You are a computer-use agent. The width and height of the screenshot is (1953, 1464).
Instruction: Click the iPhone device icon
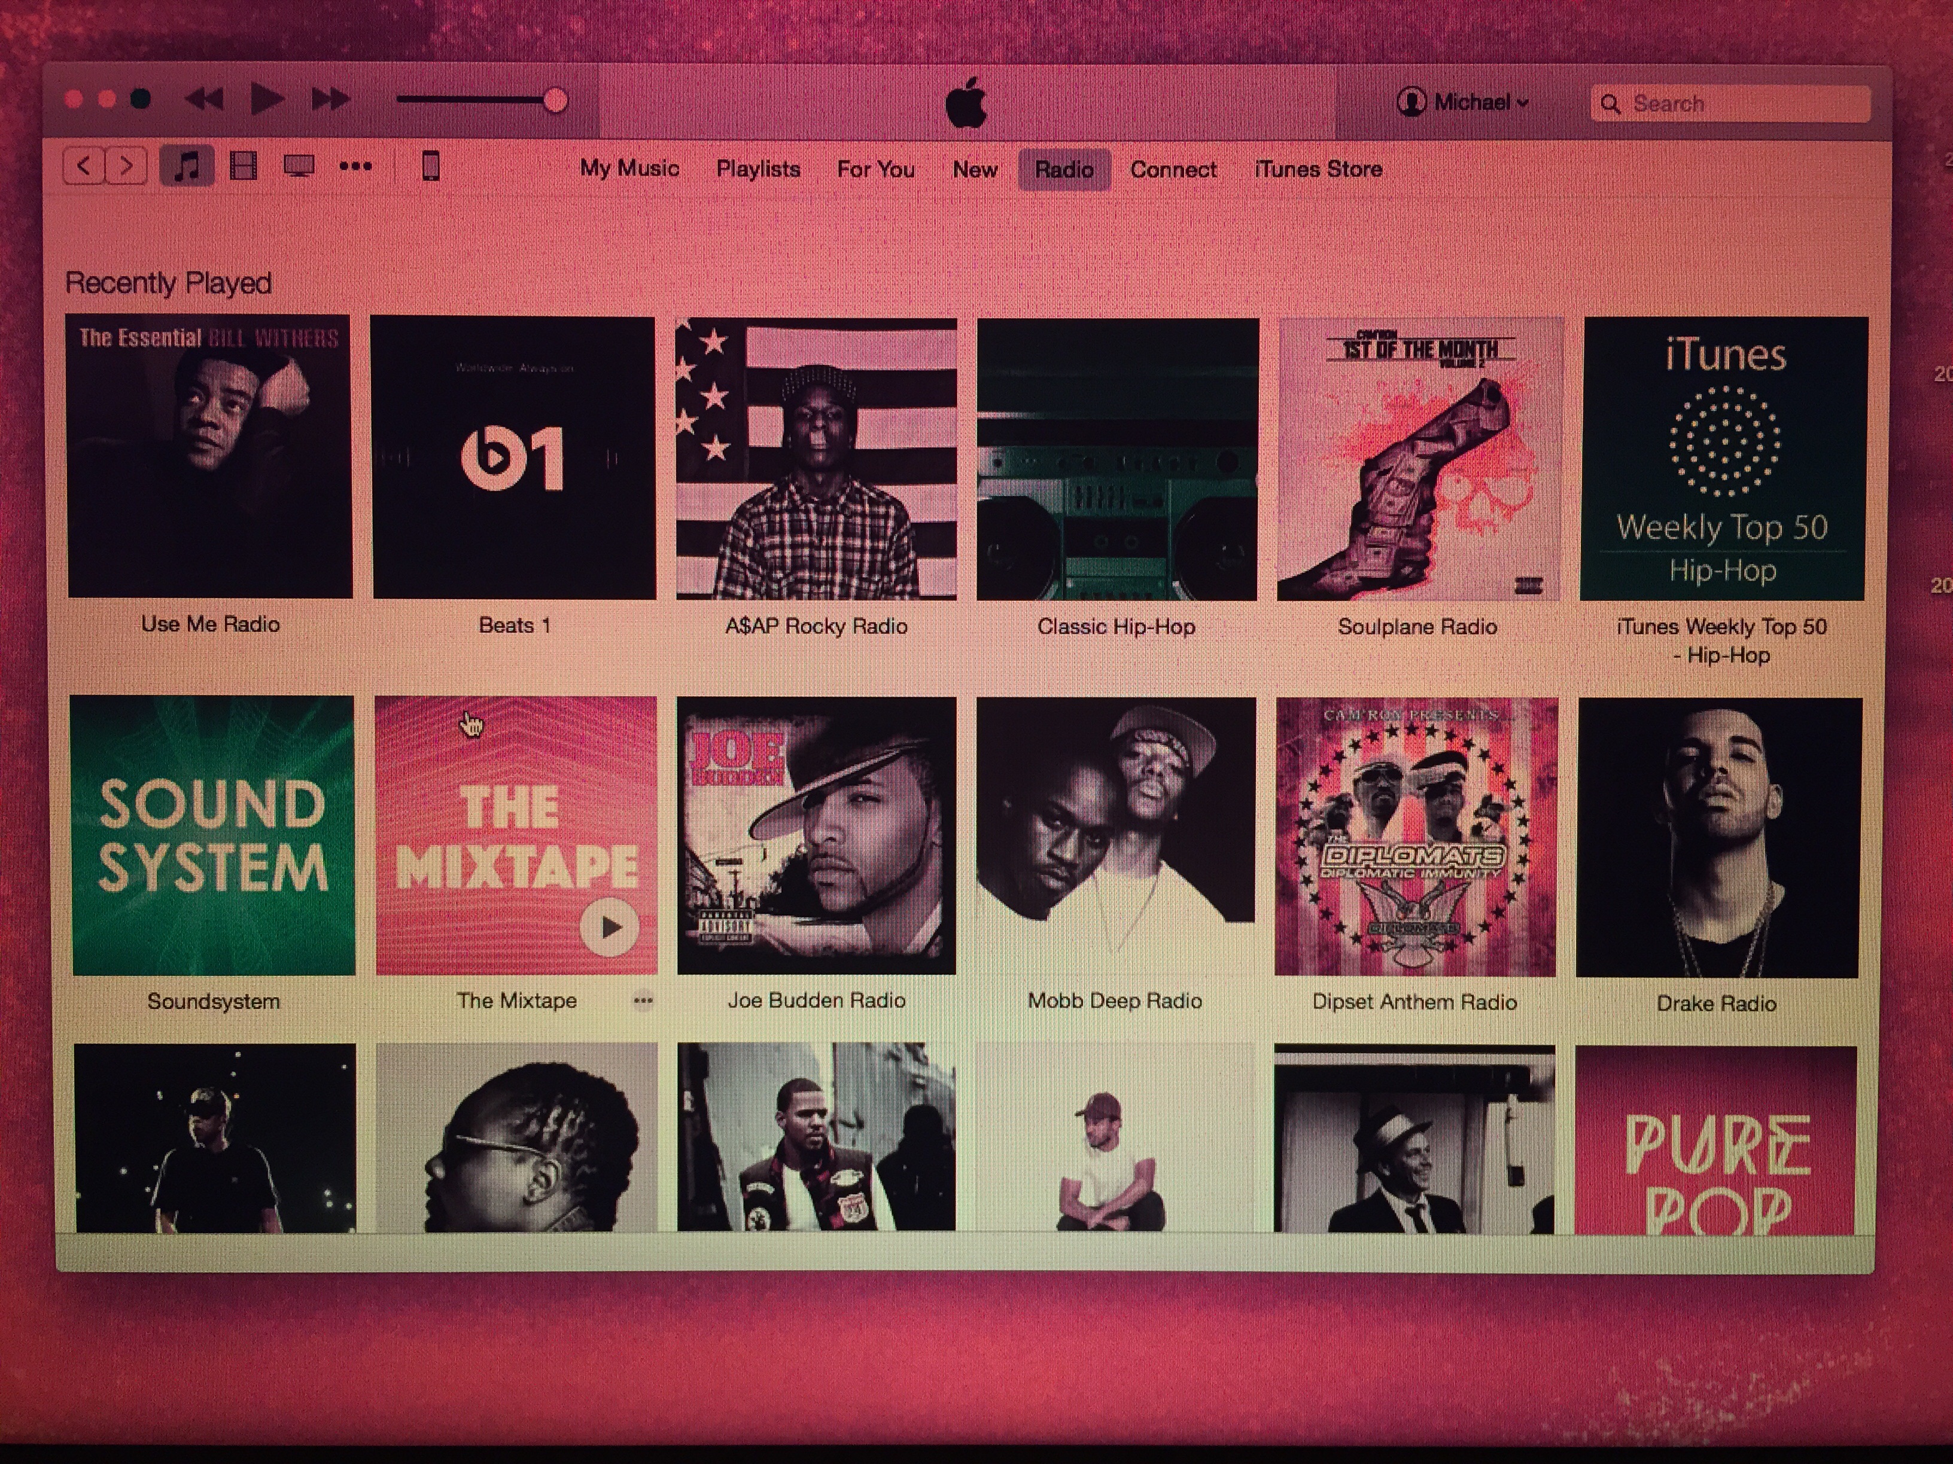coord(430,166)
